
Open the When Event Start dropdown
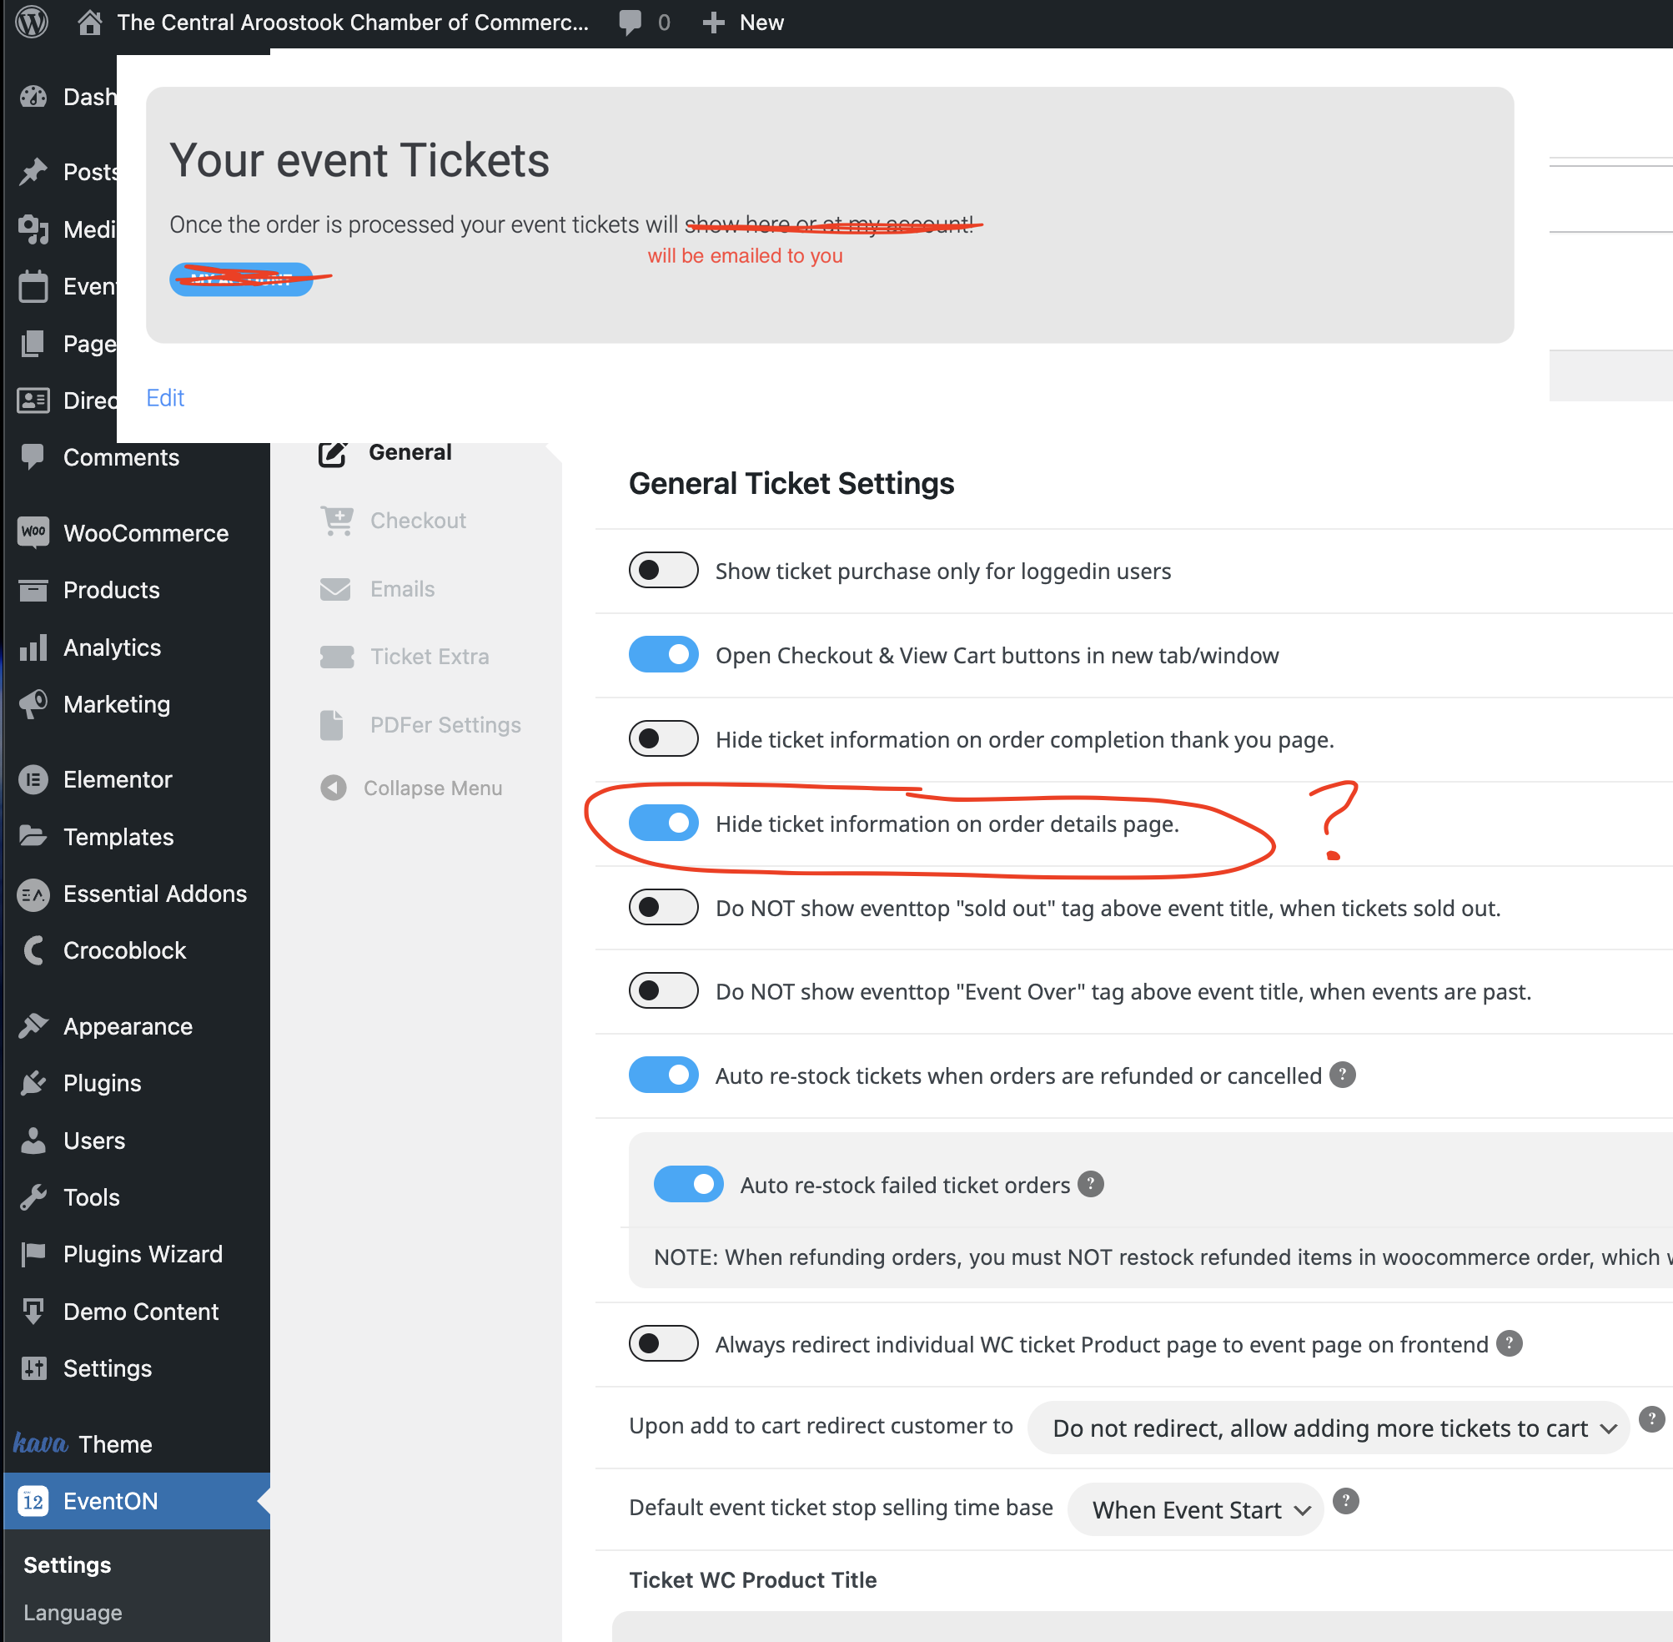click(1195, 1510)
